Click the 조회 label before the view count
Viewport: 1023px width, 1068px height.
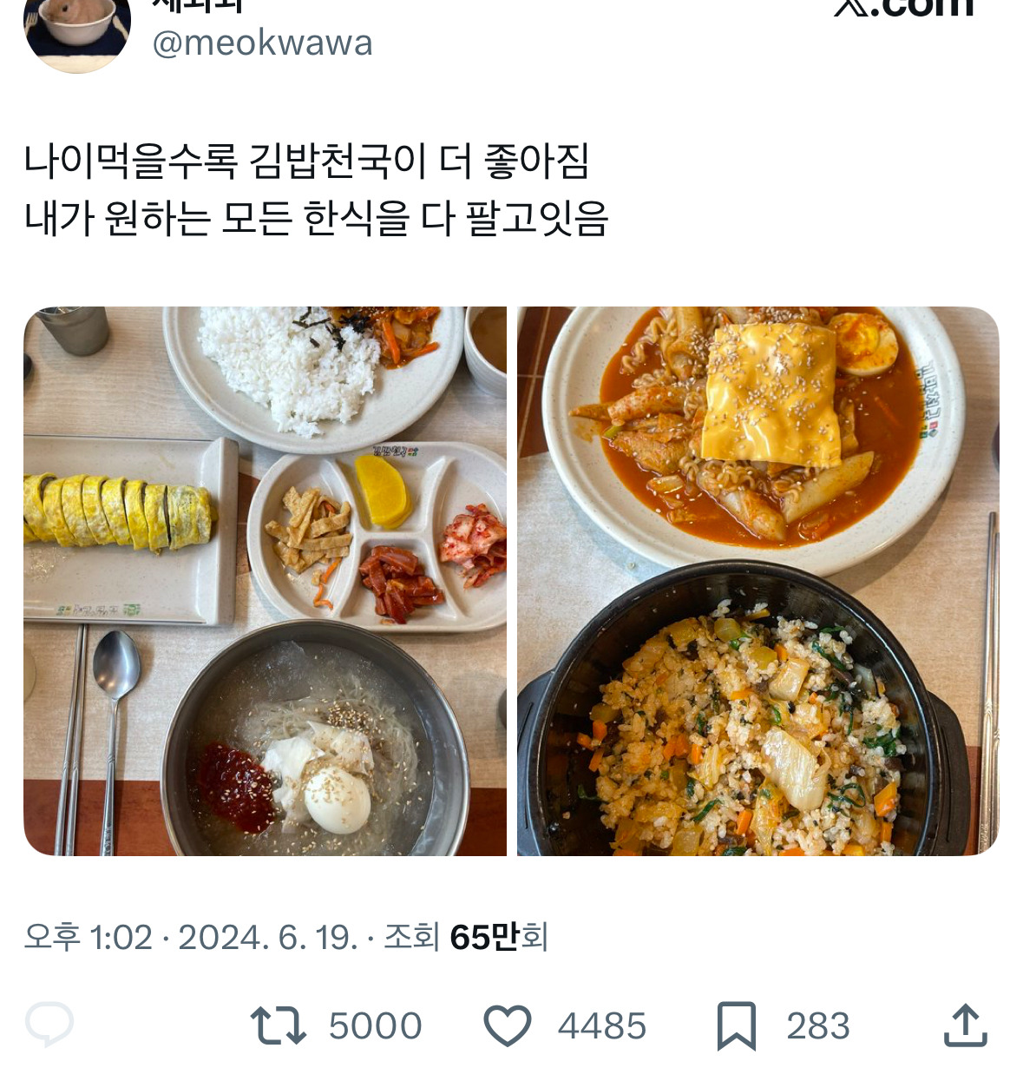[x=411, y=938]
